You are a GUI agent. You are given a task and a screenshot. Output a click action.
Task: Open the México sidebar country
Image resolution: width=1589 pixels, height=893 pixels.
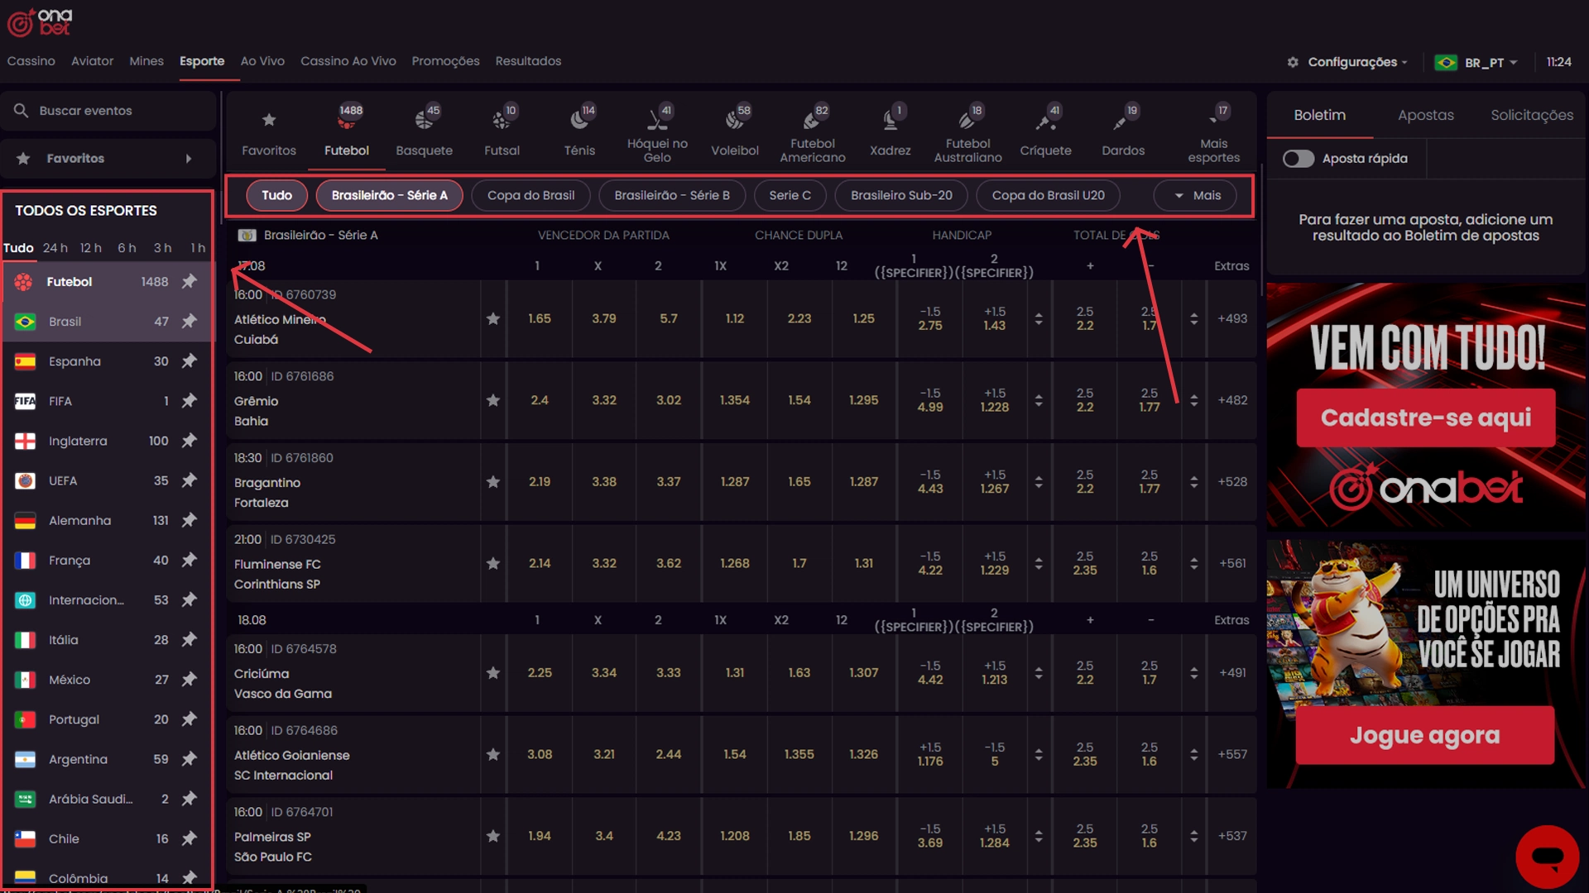(108, 679)
